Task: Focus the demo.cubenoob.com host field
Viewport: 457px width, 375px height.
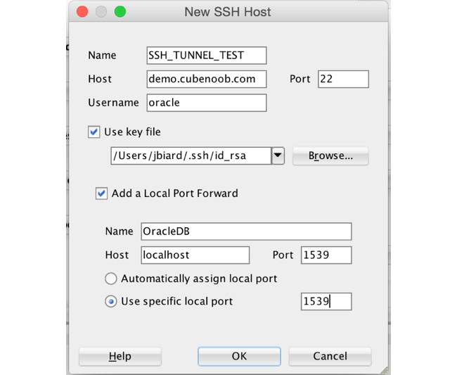Action: (x=206, y=79)
